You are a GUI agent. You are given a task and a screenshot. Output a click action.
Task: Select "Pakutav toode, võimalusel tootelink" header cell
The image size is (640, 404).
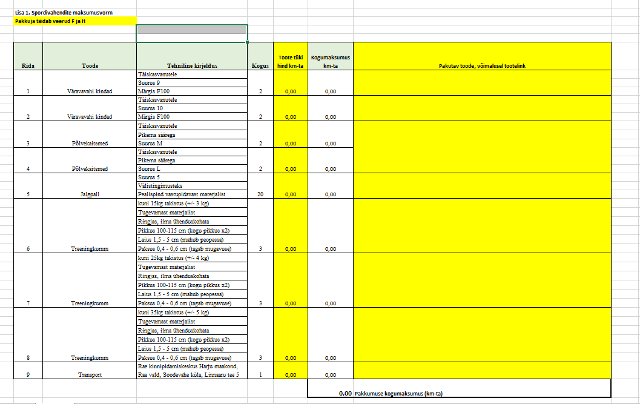(x=481, y=65)
